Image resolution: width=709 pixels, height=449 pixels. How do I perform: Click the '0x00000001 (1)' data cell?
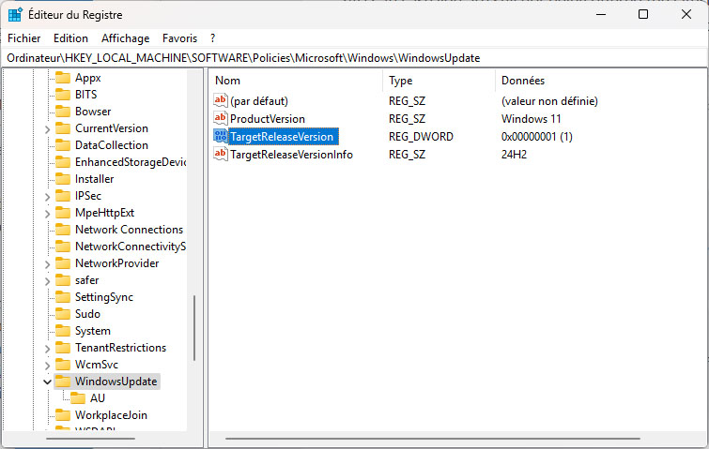tap(537, 136)
